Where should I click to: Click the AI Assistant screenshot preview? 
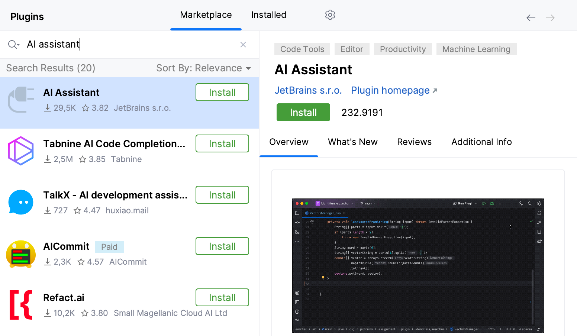(x=418, y=265)
